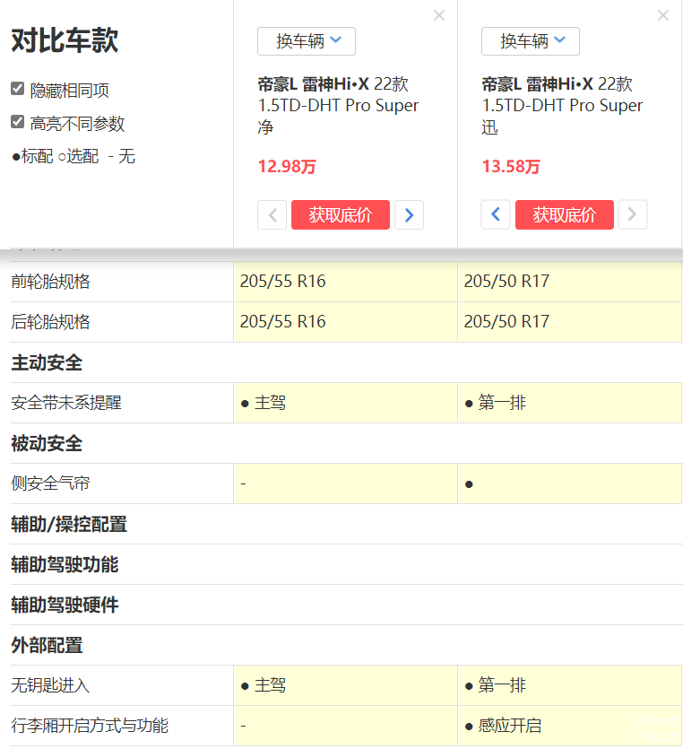Click the 侧安全气帘 row label
Screen dimensions: 683x749
[x=50, y=483]
